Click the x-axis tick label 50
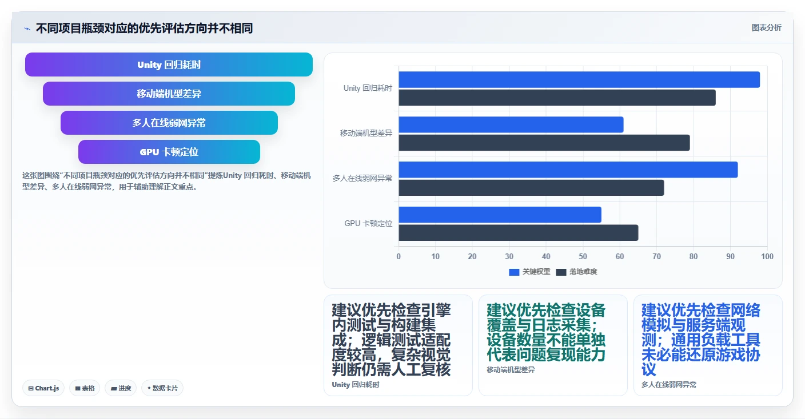 583,256
